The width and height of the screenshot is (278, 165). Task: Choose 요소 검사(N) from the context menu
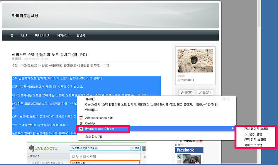[x=156, y=137]
